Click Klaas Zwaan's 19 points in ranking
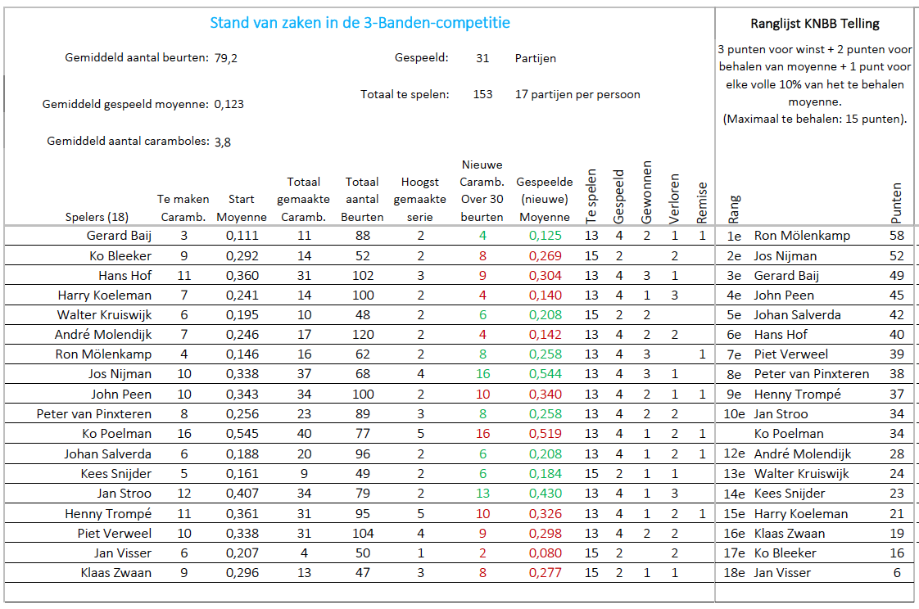919x609 pixels. click(x=897, y=533)
